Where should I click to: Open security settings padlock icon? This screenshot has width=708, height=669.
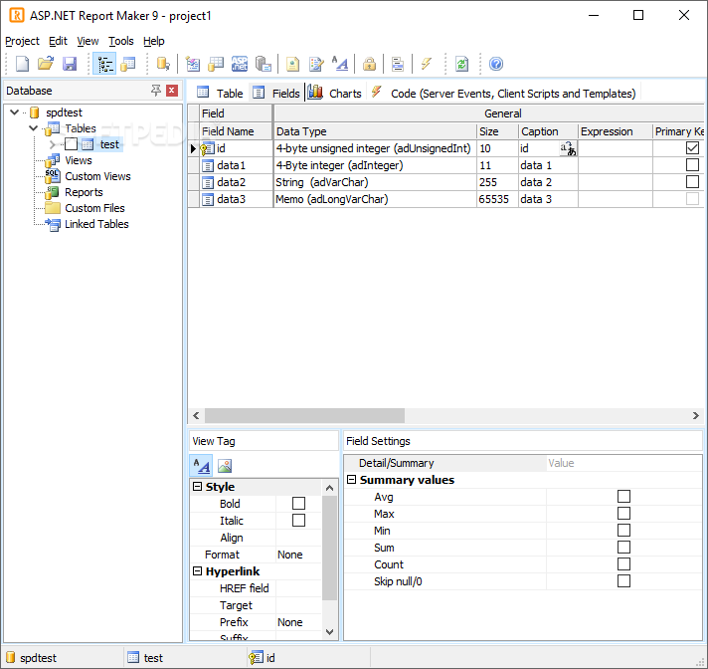[x=369, y=64]
